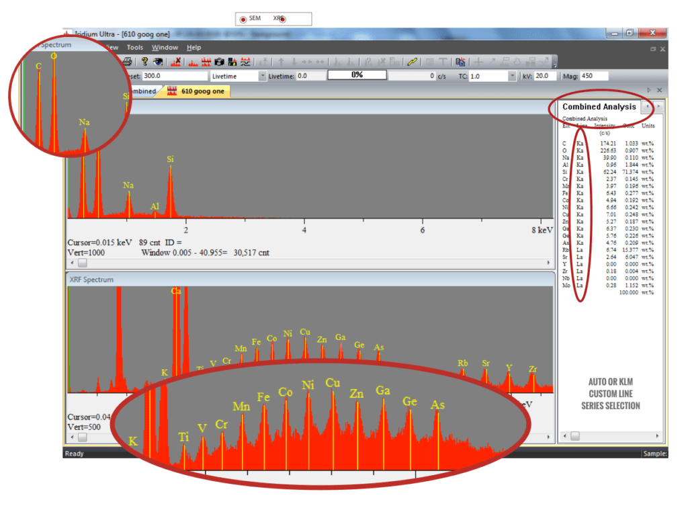Open the Tools menu
The width and height of the screenshot is (688, 510).
(134, 48)
